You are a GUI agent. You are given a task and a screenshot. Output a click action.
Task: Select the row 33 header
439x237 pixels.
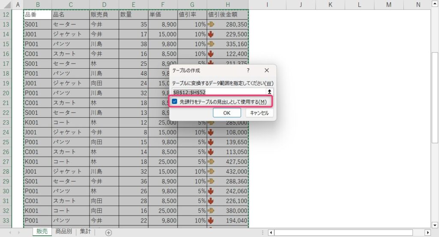6,220
